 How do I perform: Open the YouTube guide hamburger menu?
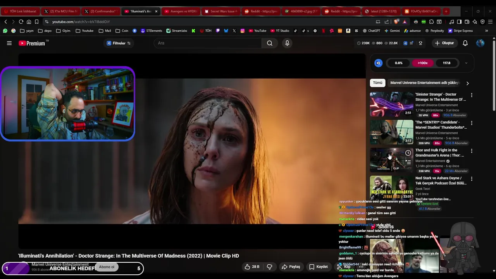pyautogui.click(x=9, y=43)
